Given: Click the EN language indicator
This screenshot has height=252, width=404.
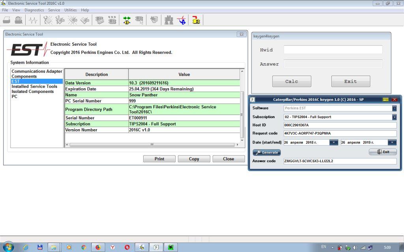Looking at the screenshot, I should coord(324,246).
